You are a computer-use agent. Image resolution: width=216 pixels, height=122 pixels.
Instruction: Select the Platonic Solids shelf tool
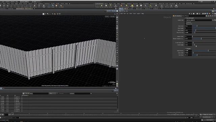point(44,6)
